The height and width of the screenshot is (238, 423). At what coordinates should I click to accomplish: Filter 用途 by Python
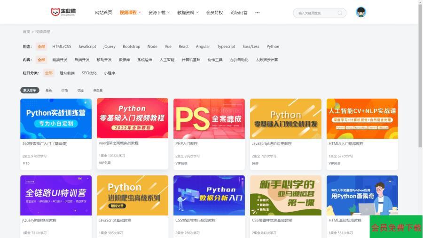(273, 47)
